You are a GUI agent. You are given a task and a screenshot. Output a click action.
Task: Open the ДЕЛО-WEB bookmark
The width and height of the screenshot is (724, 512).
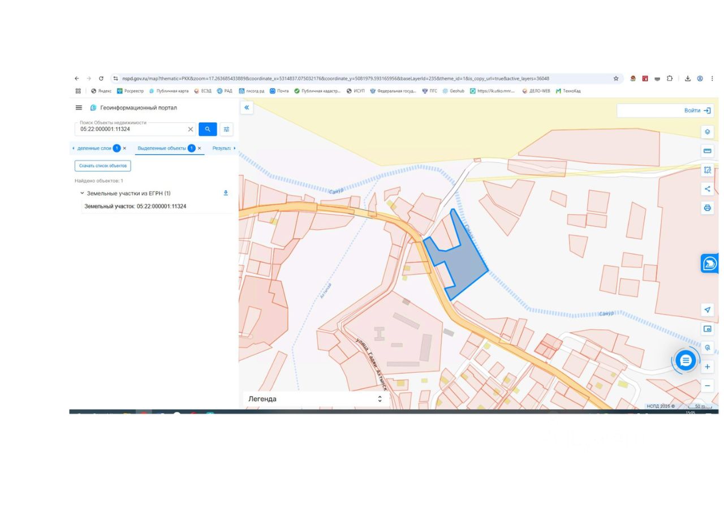tap(536, 91)
